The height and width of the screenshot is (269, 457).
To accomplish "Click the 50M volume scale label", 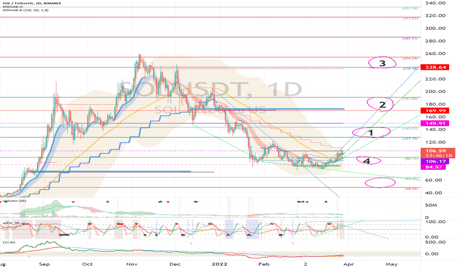I will [x=431, y=205].
